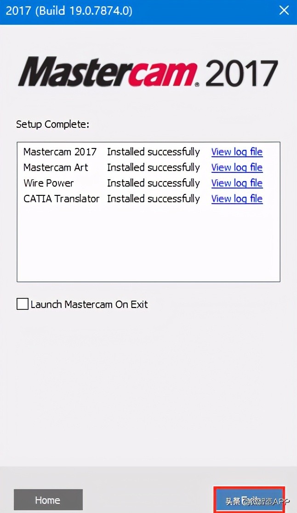The width and height of the screenshot is (297, 513).
Task: Select the CATIA Translator entry name
Action: click(61, 199)
